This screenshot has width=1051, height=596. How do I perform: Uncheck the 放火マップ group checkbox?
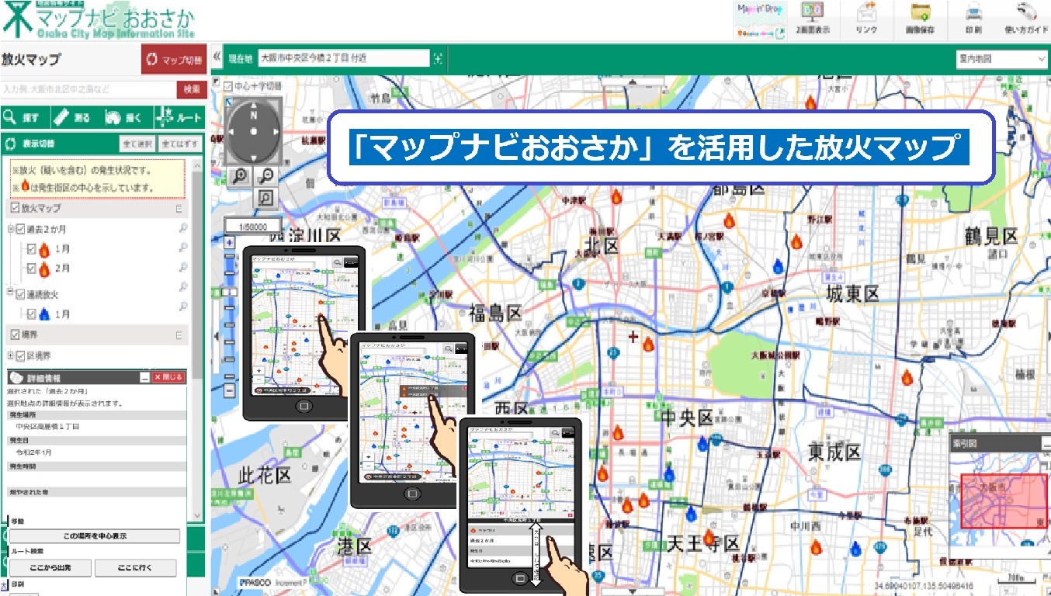[15, 208]
